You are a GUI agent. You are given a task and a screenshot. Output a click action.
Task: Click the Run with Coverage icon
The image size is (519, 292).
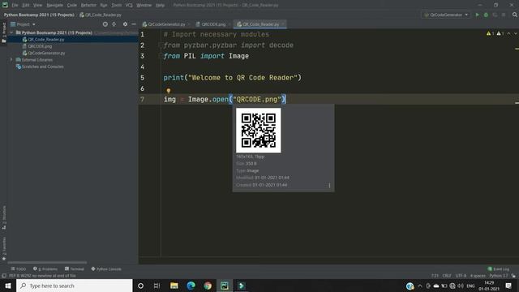tap(495, 15)
